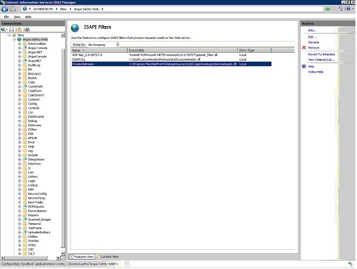
Task: Switch to the Features View tab
Action: tap(82, 257)
